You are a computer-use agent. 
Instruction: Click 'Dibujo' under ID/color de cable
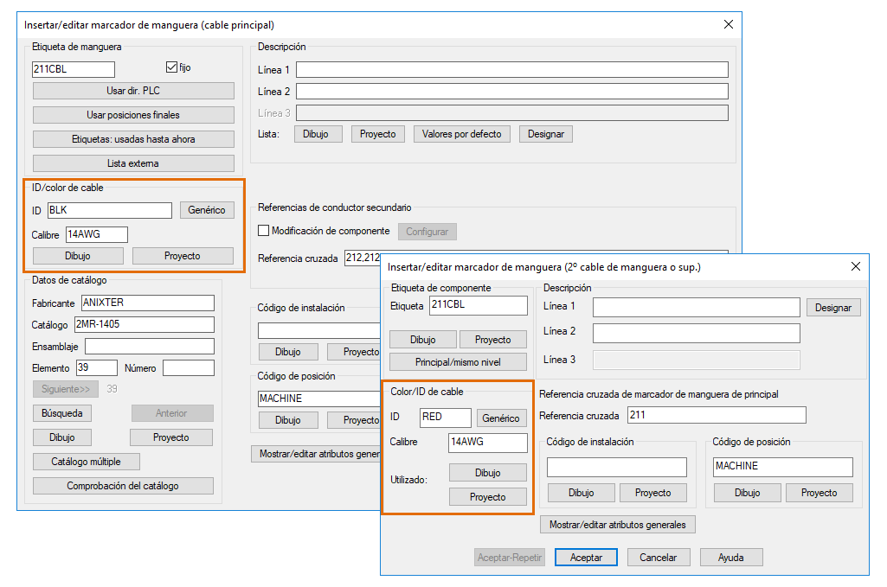[78, 256]
